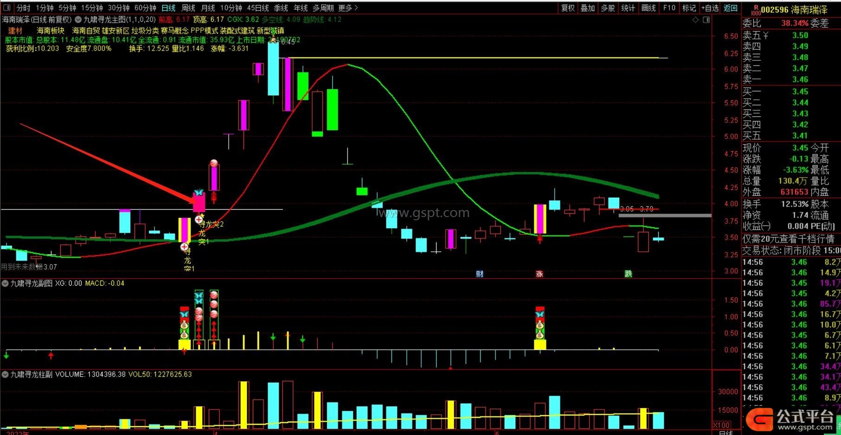Viewport: 841px width, 435px height.
Task: Click the 叠加 overlay button
Action: [x=588, y=8]
